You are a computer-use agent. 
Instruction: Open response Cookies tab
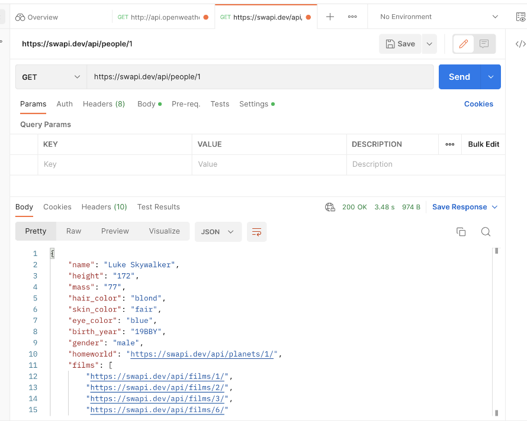[57, 207]
